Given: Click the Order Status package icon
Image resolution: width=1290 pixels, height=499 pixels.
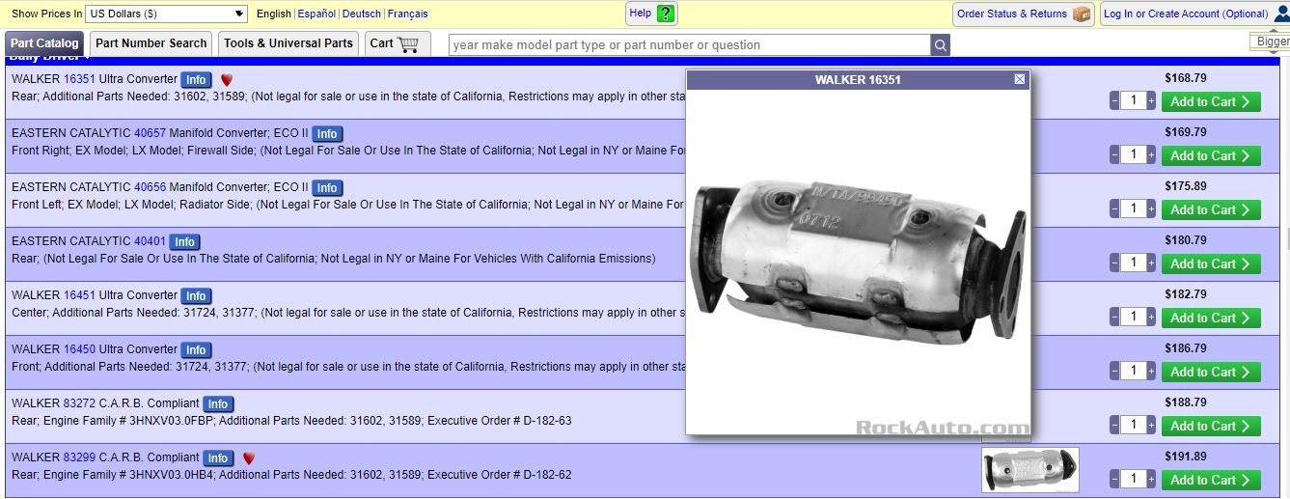Looking at the screenshot, I should click(1082, 14).
